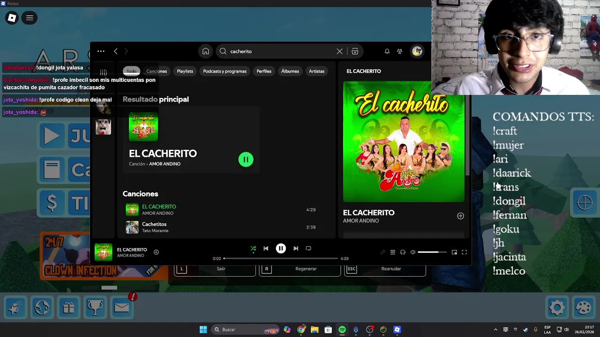
Task: Click now playing bar album thumbnail
Action: pos(104,252)
